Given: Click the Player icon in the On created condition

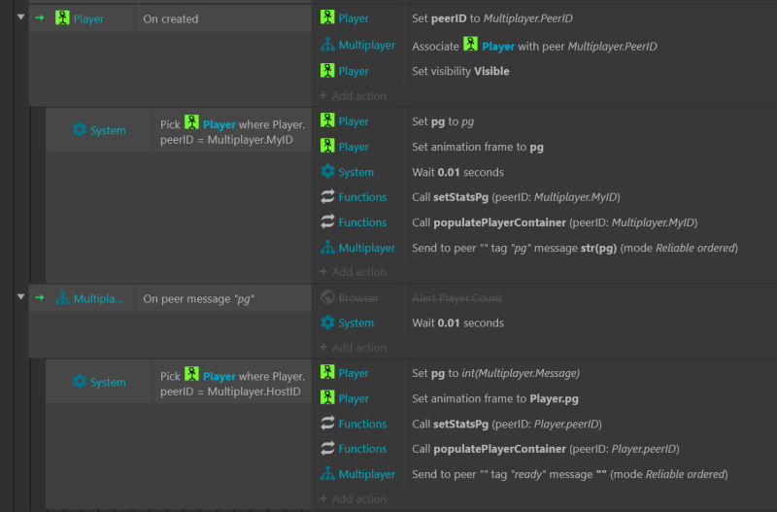Looking at the screenshot, I should [63, 18].
